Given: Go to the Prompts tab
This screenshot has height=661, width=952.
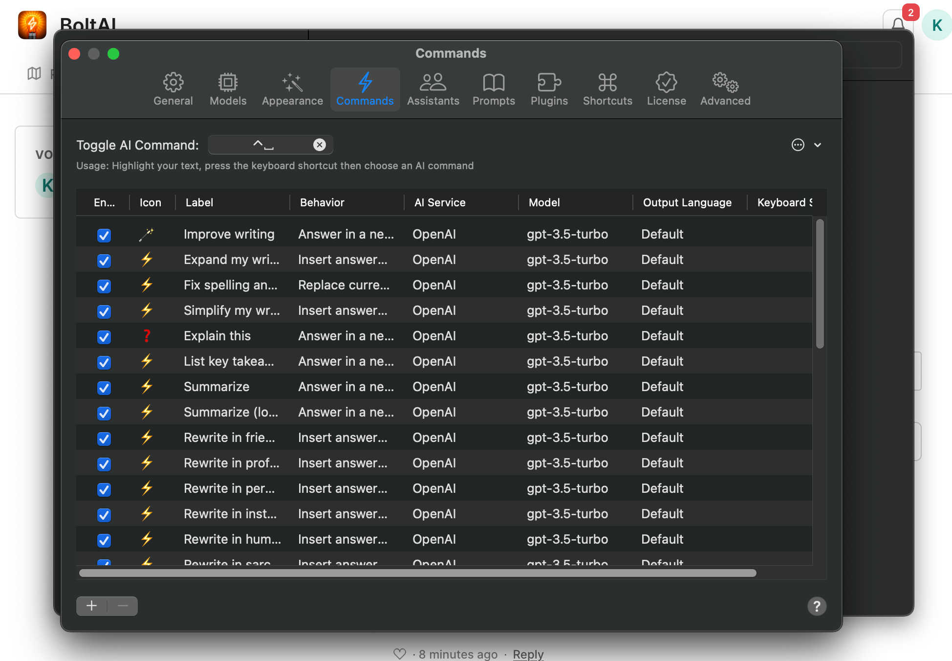Looking at the screenshot, I should coord(494,89).
